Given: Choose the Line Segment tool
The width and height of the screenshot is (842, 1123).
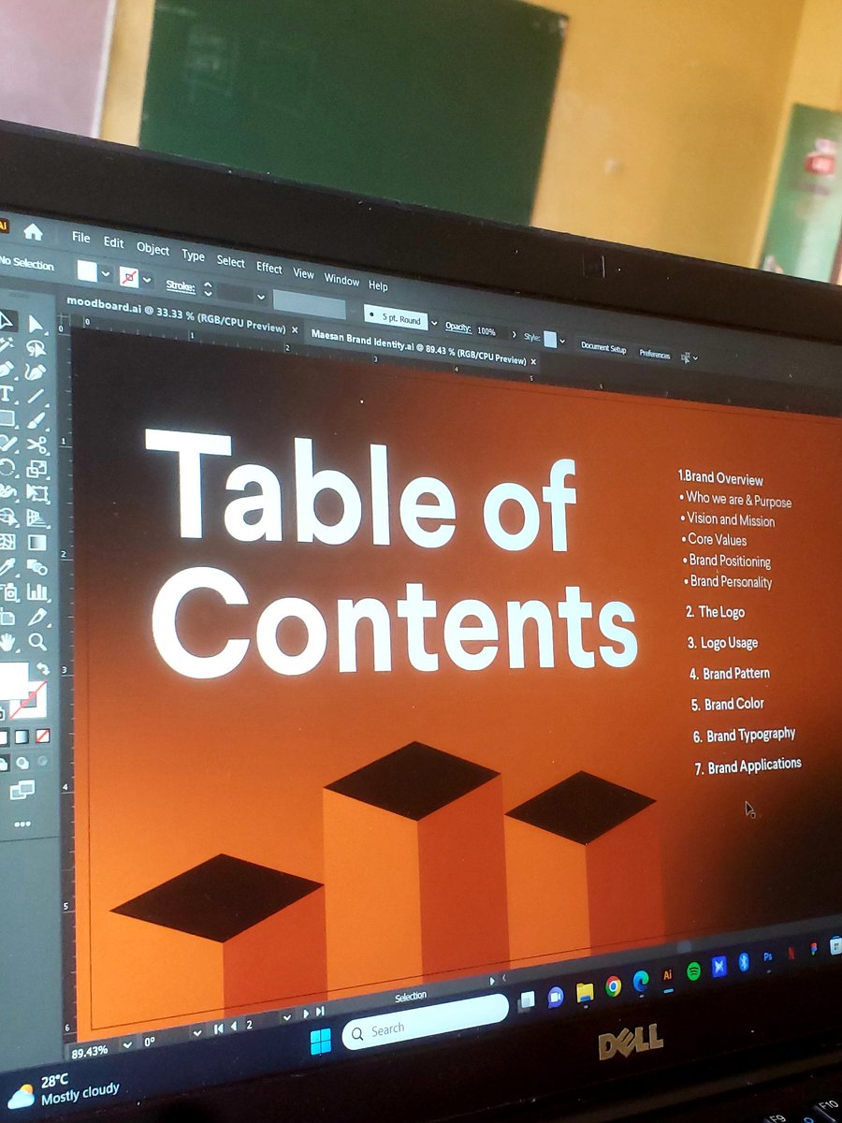Looking at the screenshot, I should [36, 395].
